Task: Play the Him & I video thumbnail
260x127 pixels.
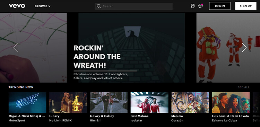Action: [x=109, y=102]
